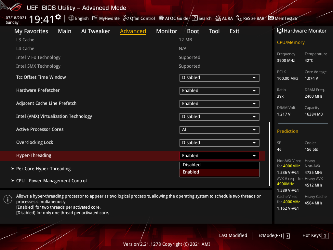The image size is (333, 250).
Task: Disable Hardware Prefetcher
Action: coord(219,90)
